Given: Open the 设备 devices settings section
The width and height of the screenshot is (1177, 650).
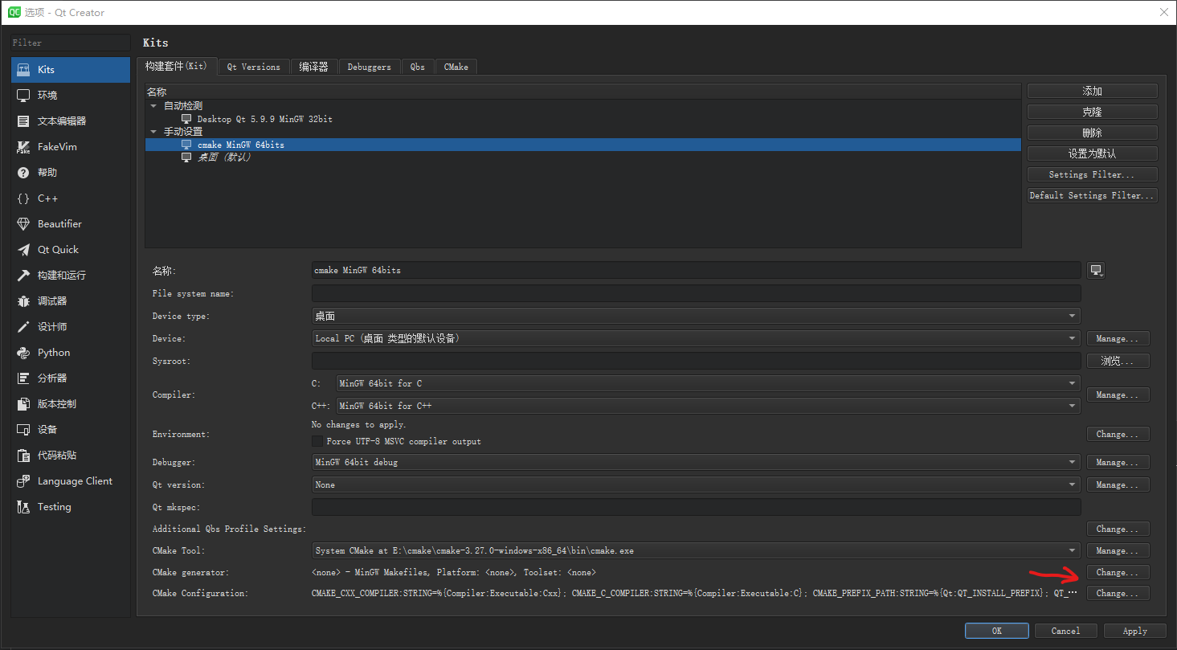Looking at the screenshot, I should click(x=47, y=429).
